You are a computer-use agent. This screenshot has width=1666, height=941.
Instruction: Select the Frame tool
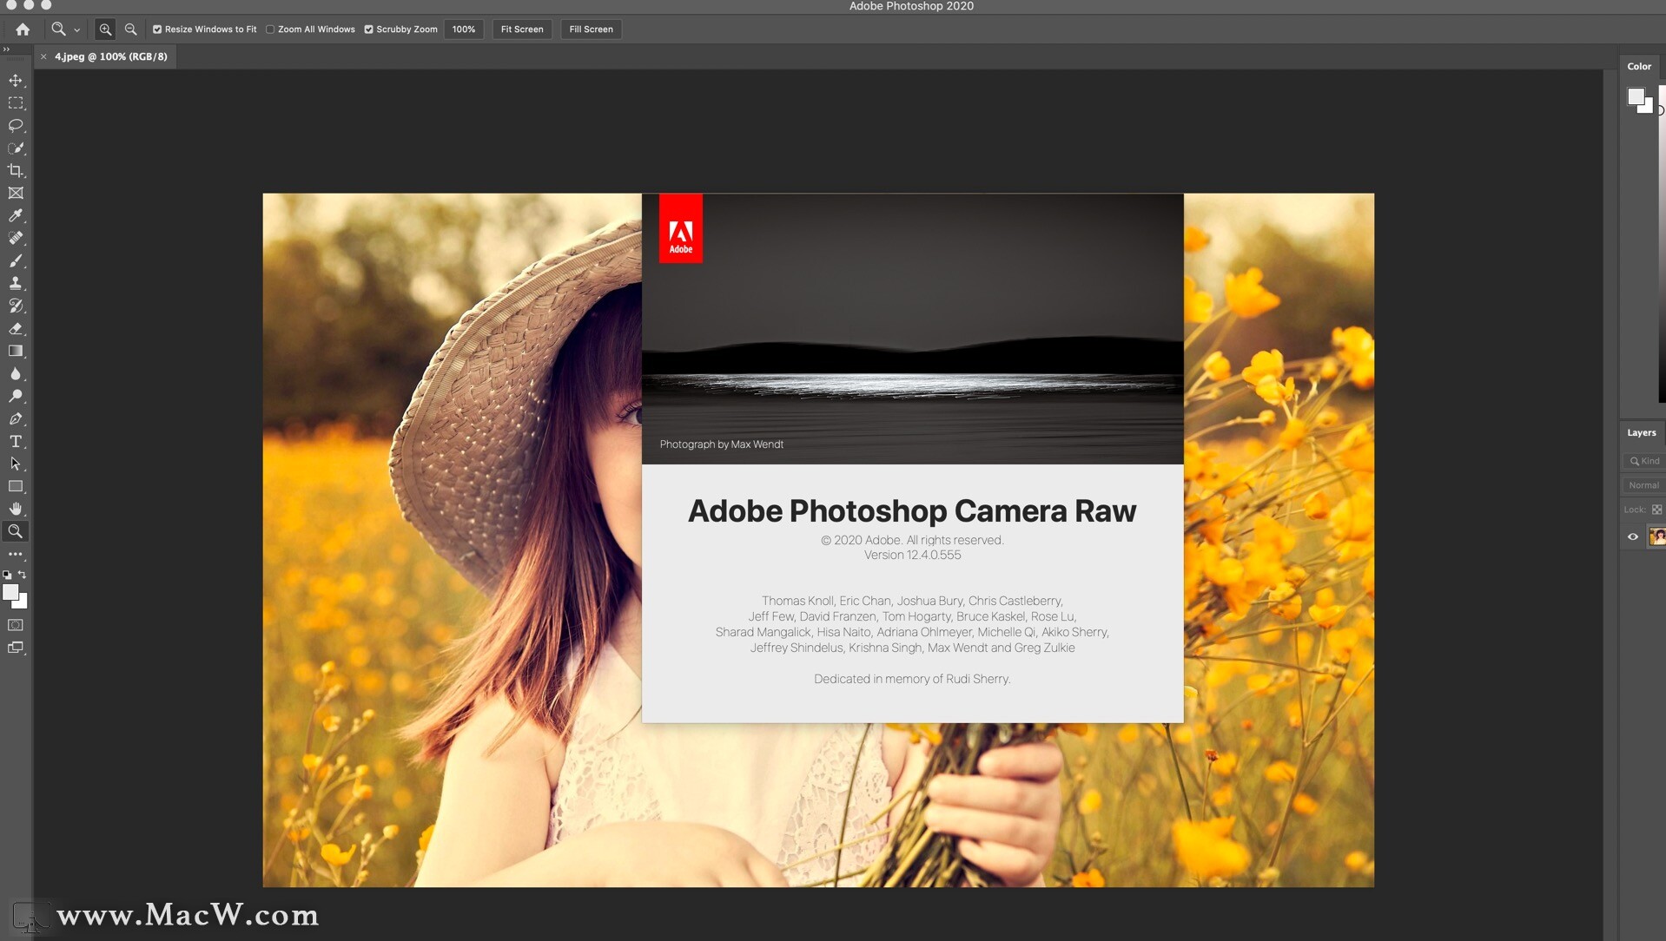[x=16, y=194]
